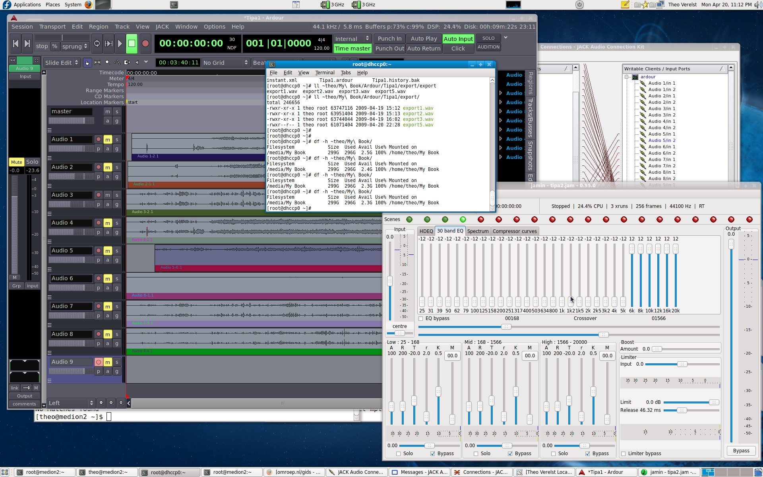Expand the more-tools chevron after audition tool
Viewport: 763px width, 477px height.
[x=146, y=62]
